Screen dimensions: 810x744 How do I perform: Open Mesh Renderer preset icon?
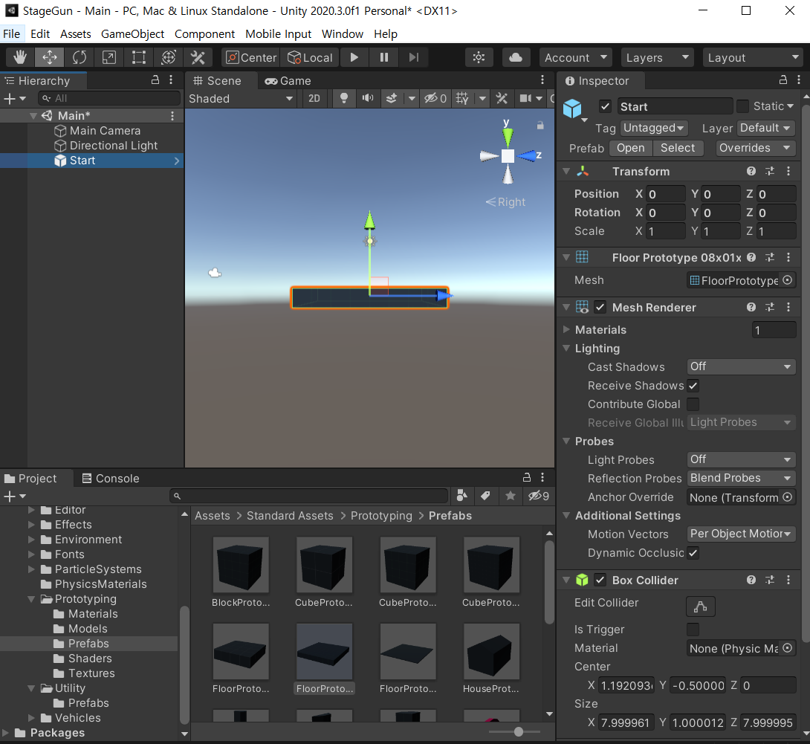[x=770, y=307]
